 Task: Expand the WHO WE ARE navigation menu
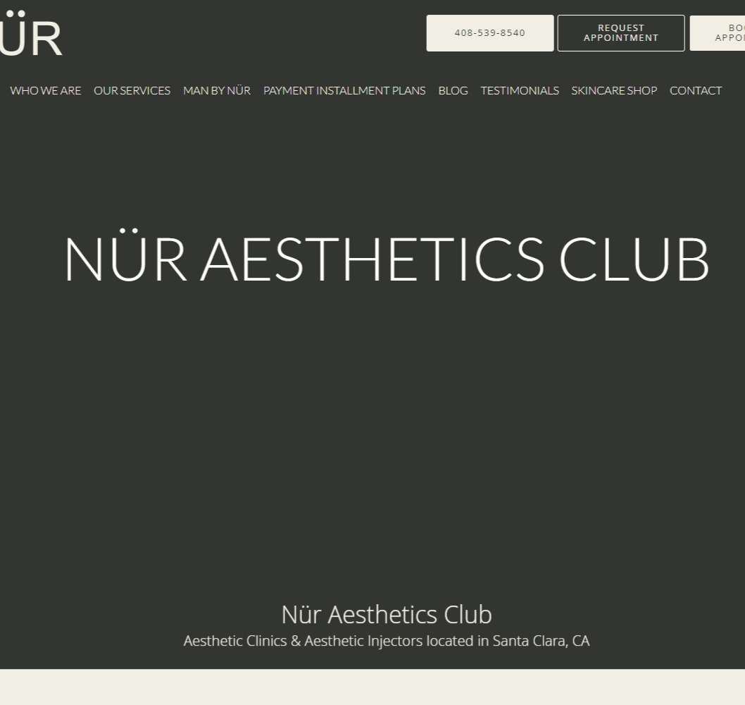coord(45,90)
